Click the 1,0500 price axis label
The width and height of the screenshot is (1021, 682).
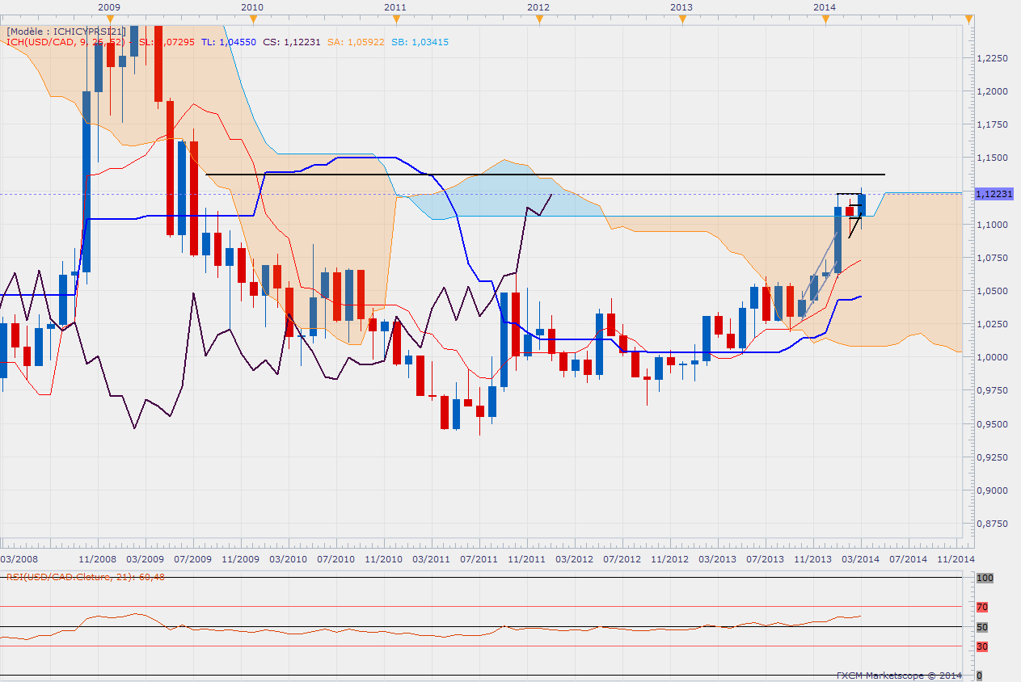pyautogui.click(x=991, y=291)
